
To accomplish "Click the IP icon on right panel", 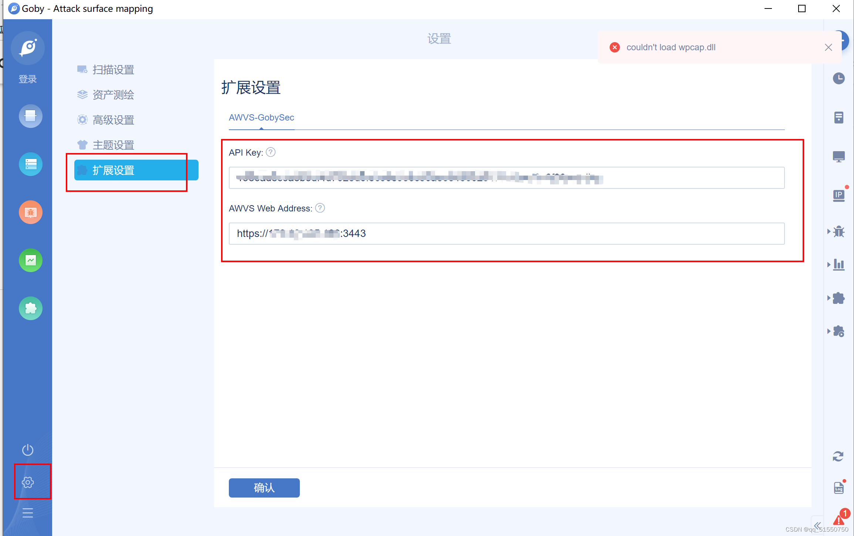I will pyautogui.click(x=838, y=195).
